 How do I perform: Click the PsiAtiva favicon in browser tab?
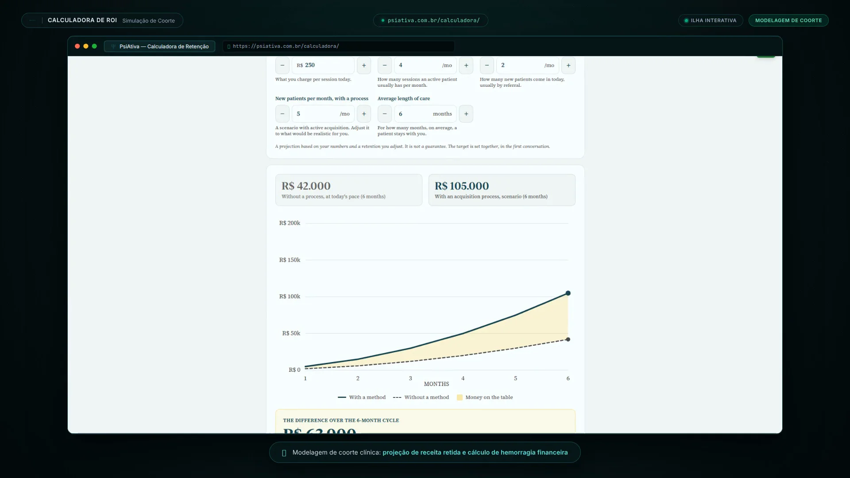pos(113,46)
